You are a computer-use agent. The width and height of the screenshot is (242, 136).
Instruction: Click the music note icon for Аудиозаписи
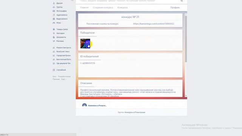(x=54, y=15)
